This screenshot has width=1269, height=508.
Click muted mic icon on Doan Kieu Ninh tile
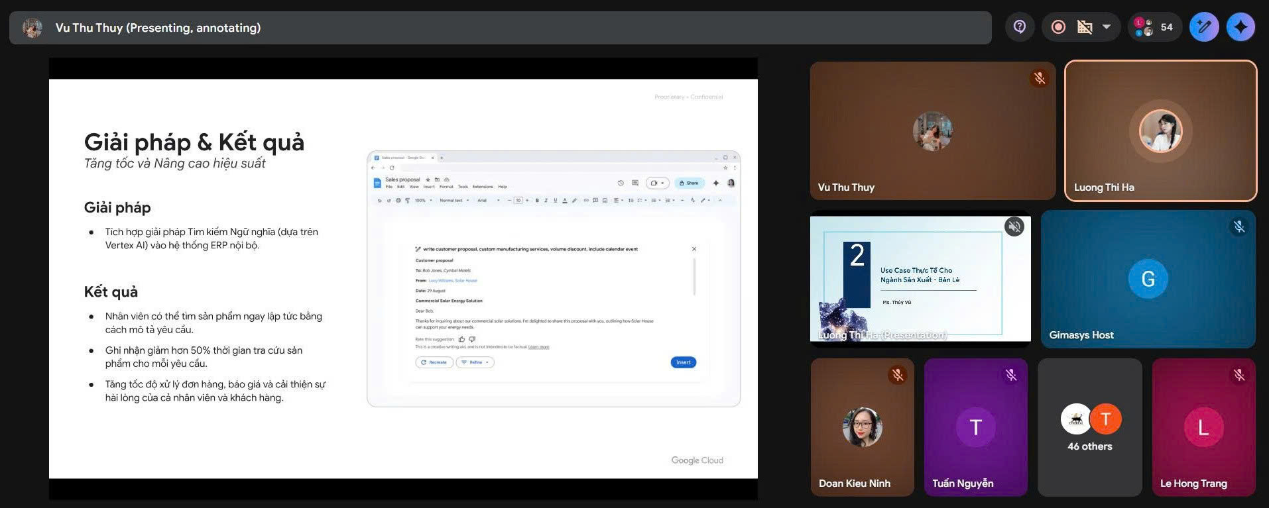[897, 375]
